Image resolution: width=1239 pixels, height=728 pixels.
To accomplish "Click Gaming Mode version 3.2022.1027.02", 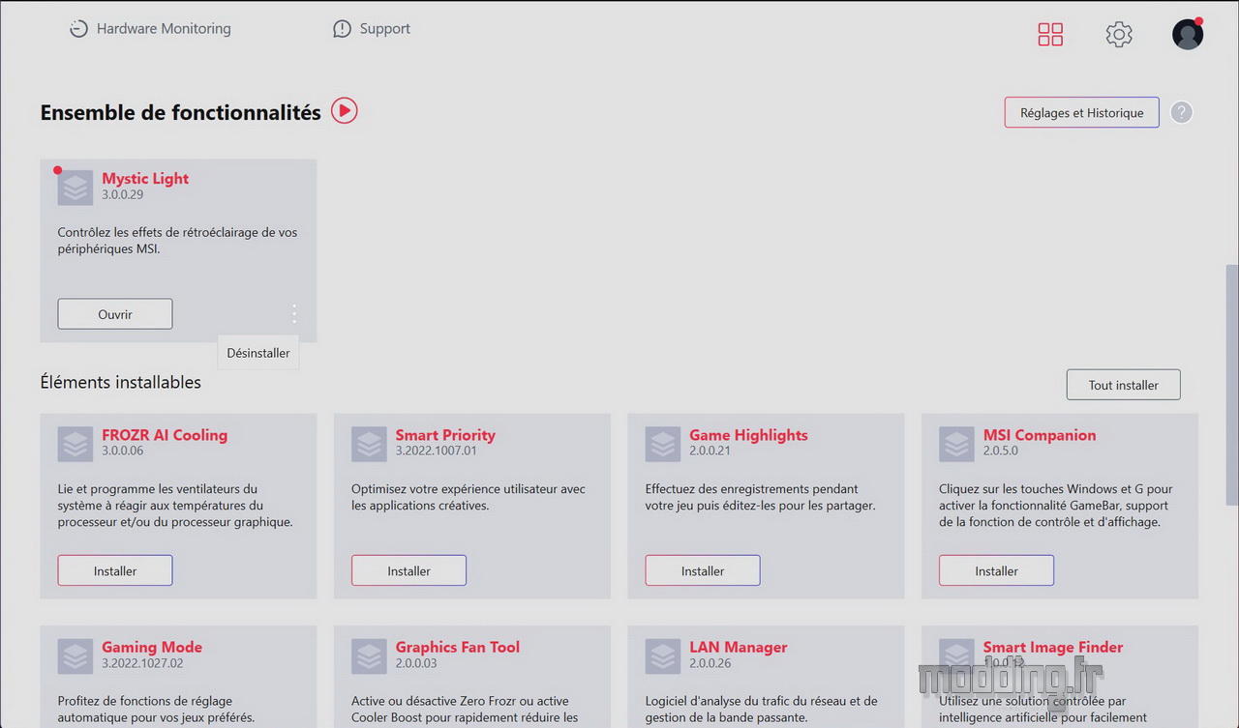I will [x=142, y=663].
